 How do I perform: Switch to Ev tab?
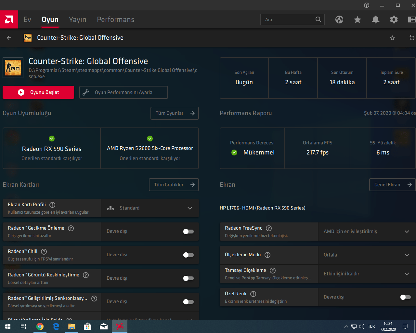point(27,20)
